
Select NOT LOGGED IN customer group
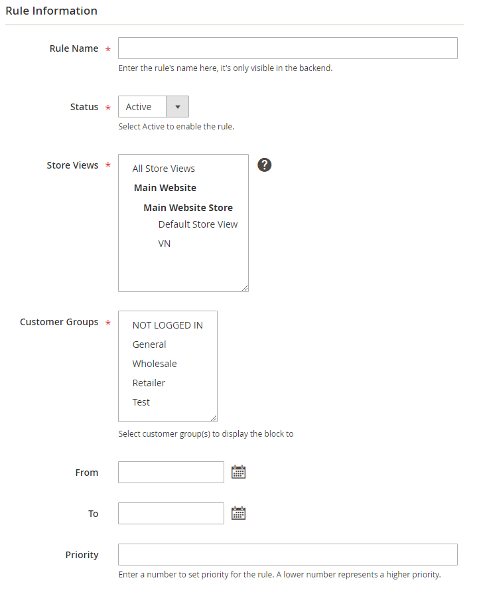[168, 325]
